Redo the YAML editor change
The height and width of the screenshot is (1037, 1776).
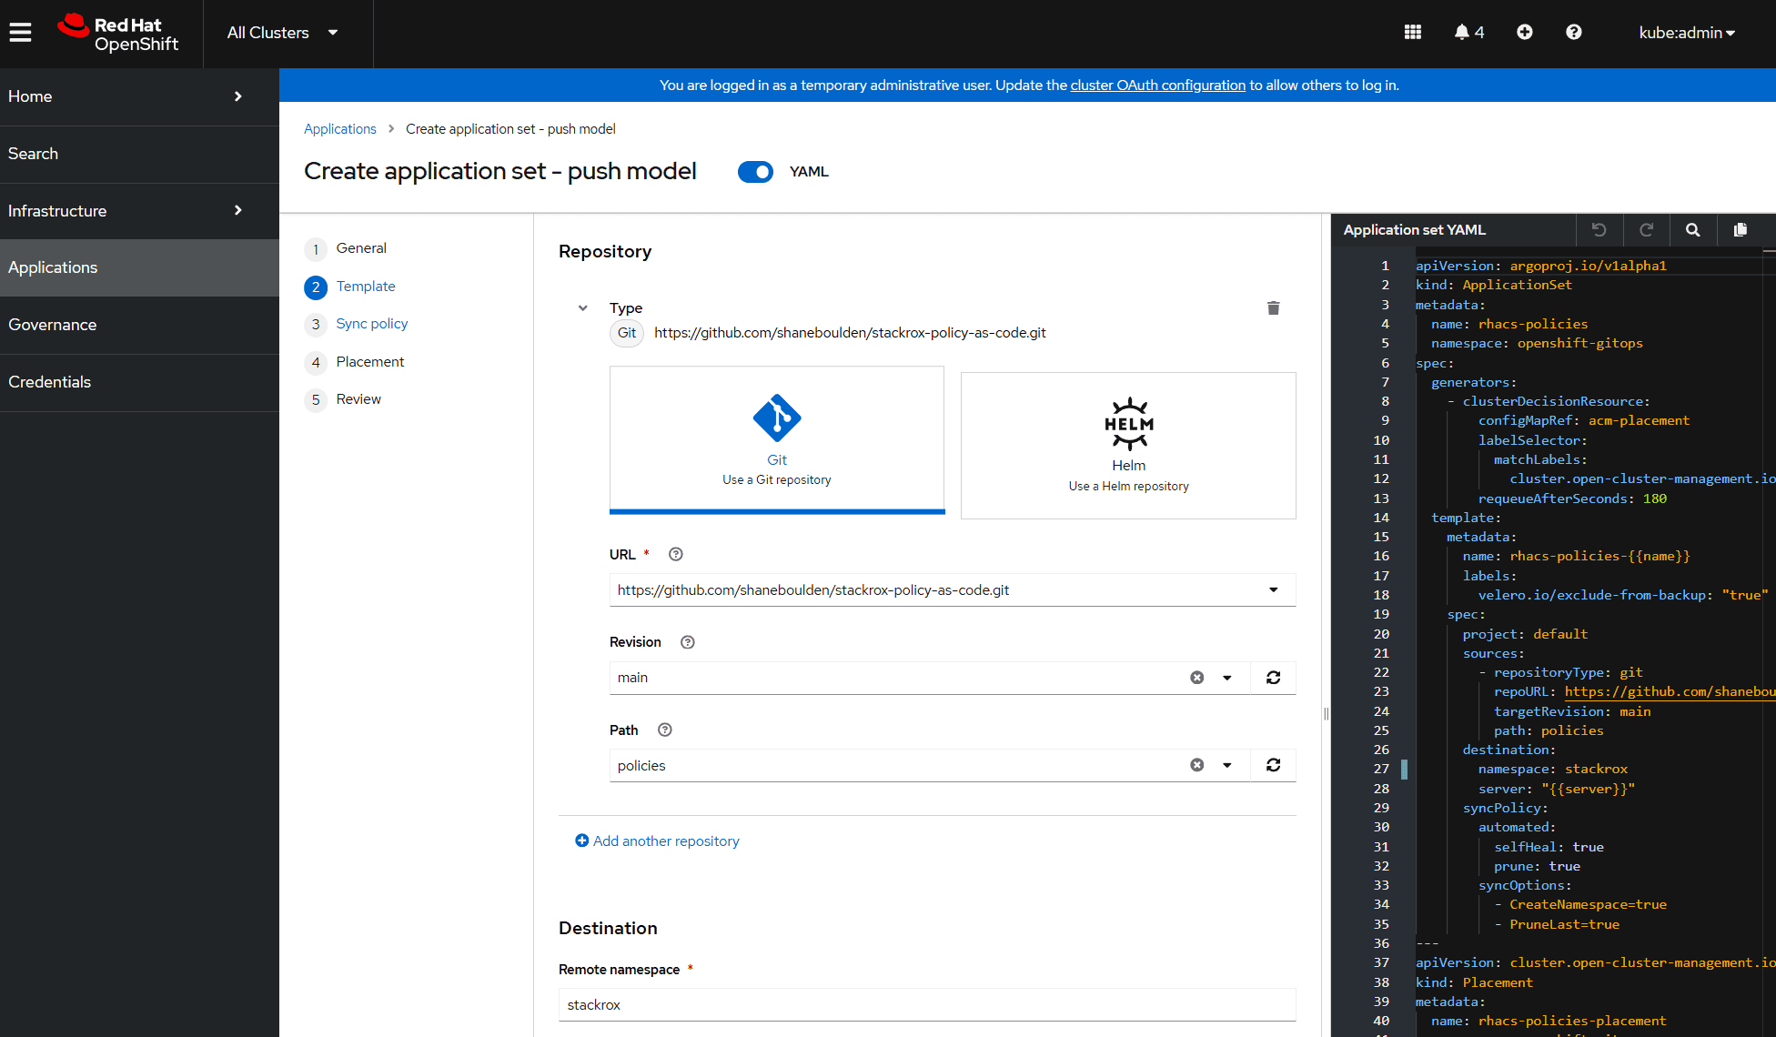pos(1647,230)
